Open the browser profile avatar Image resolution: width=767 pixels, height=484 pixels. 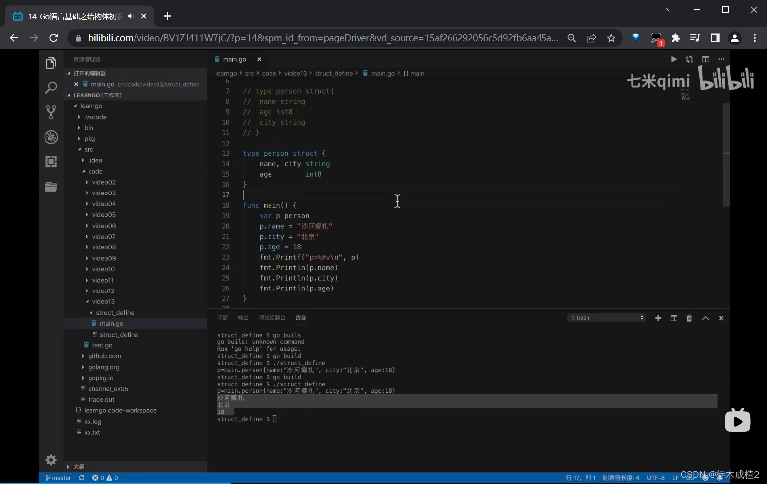click(x=735, y=38)
